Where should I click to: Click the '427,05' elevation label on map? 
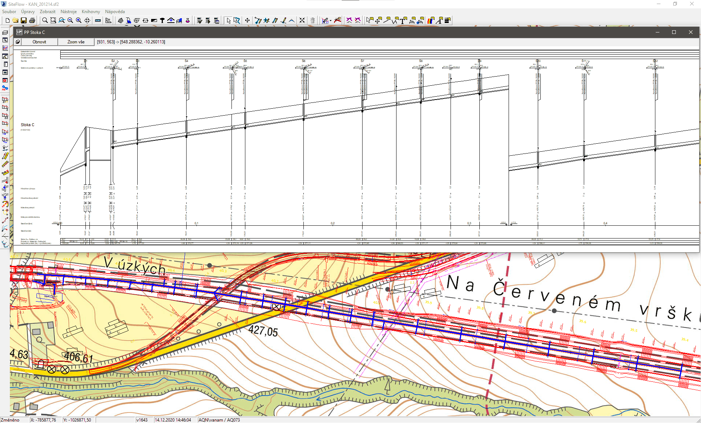point(263,331)
